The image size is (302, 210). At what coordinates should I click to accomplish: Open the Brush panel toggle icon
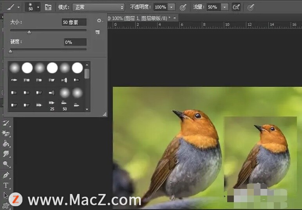tap(49, 7)
